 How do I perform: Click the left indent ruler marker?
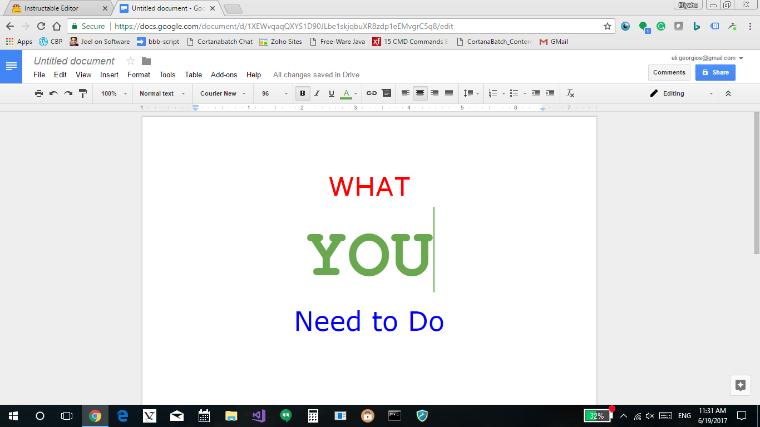point(195,108)
